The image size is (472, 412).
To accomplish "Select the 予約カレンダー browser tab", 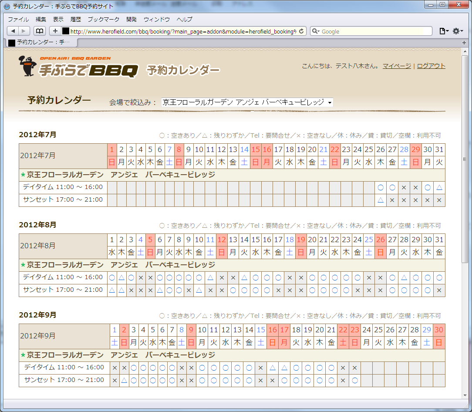I will pos(40,42).
